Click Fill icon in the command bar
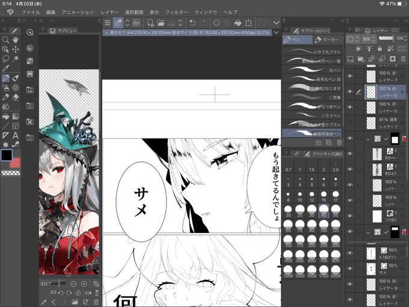Screen dimensions: 409x307 coord(238,23)
